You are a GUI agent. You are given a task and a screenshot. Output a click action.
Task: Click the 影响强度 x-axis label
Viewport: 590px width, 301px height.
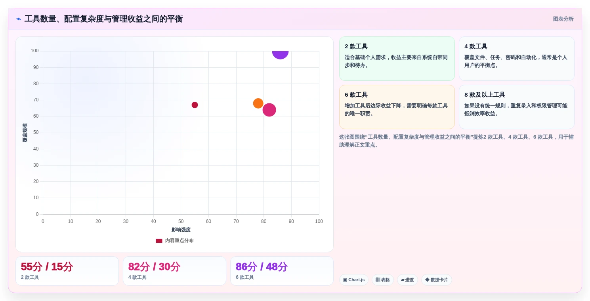coord(181,230)
